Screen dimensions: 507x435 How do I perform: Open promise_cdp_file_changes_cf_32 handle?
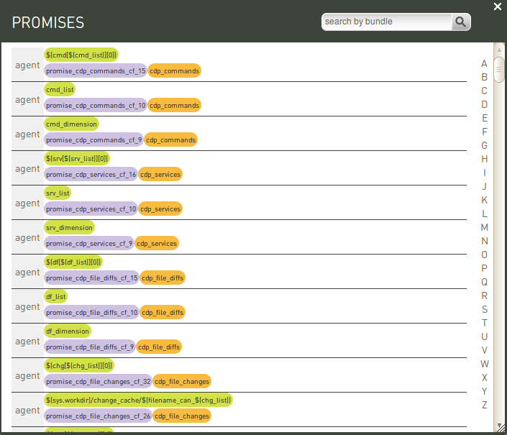(99, 381)
